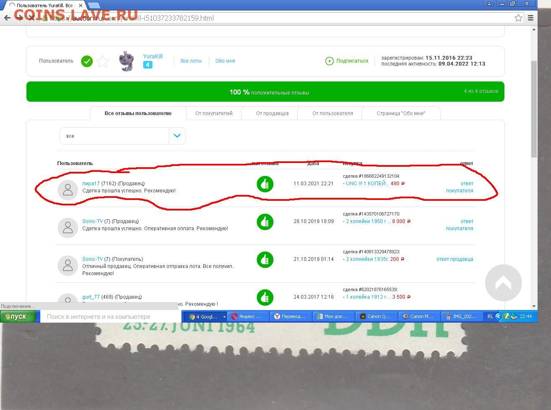Open лира17 user link

click(x=91, y=184)
